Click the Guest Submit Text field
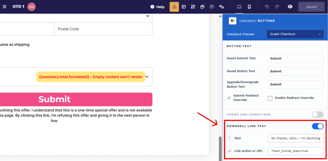The height and width of the screenshot is (161, 328). point(296,58)
